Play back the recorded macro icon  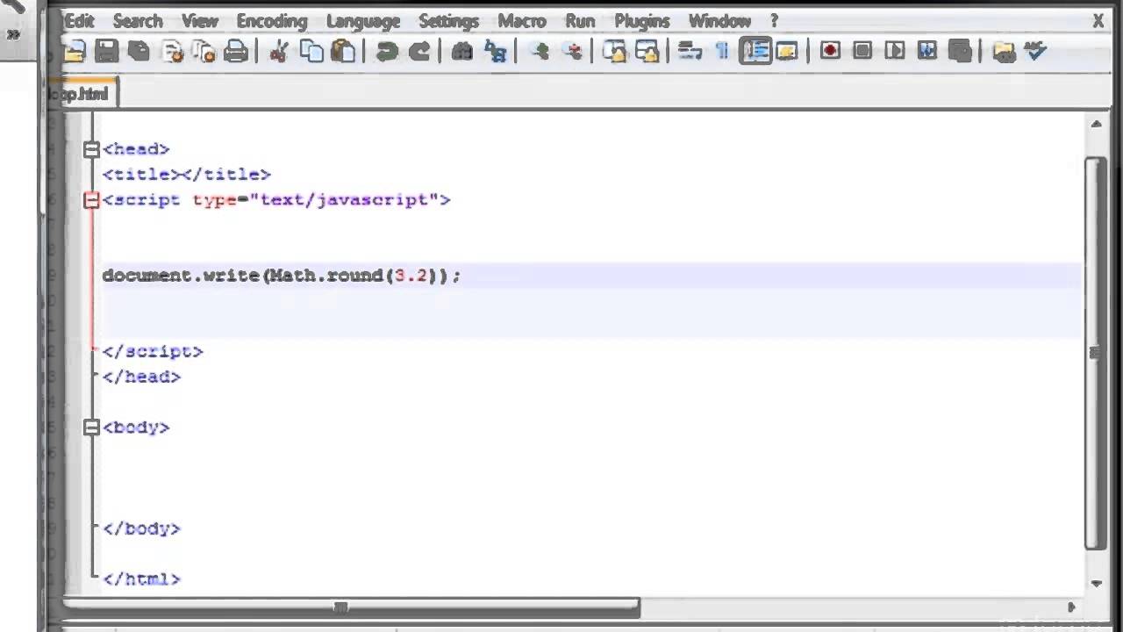(x=895, y=51)
